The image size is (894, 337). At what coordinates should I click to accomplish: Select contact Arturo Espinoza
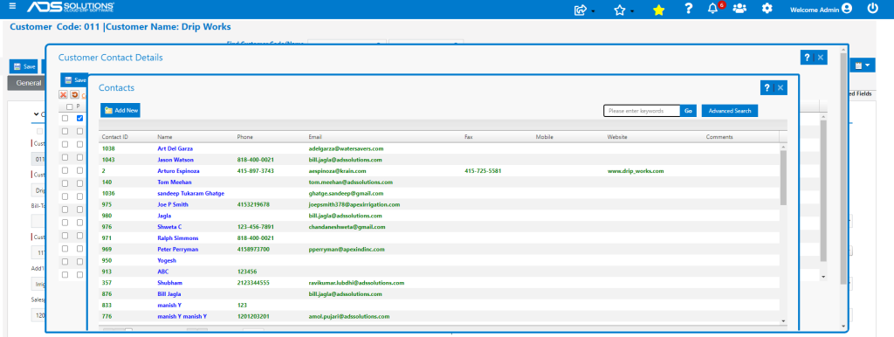point(178,170)
